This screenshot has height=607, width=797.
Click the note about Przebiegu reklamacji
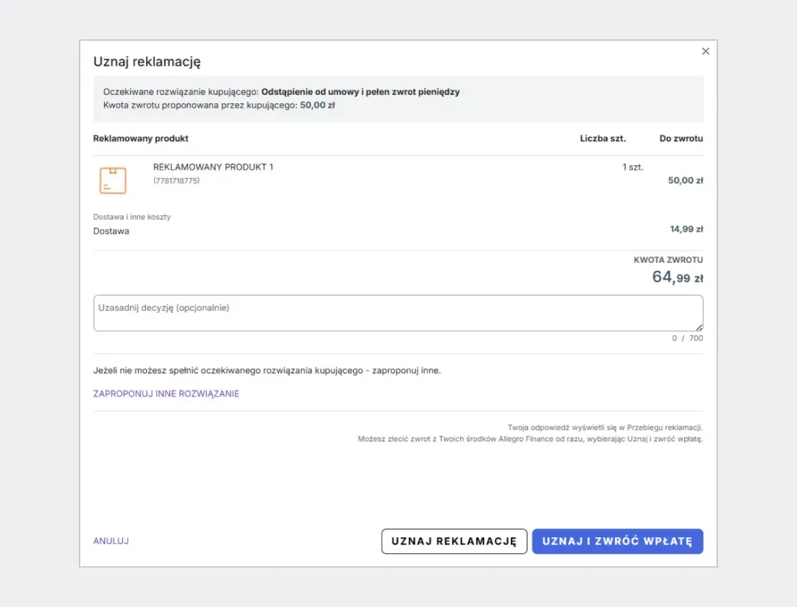(605, 428)
